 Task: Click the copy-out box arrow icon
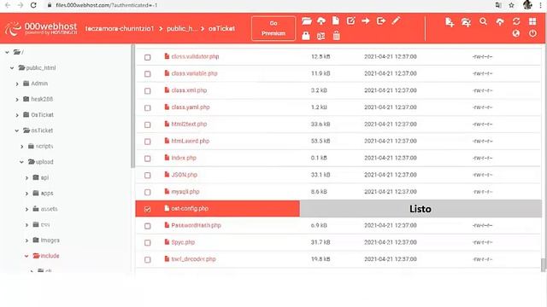coord(381,20)
